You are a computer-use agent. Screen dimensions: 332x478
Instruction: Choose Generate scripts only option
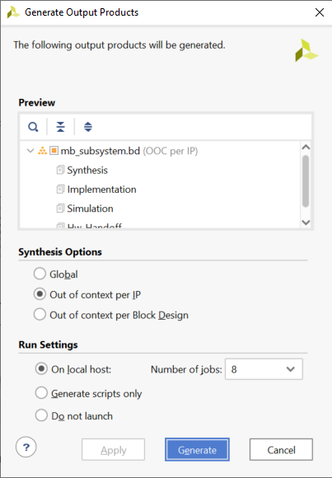pyautogui.click(x=41, y=393)
